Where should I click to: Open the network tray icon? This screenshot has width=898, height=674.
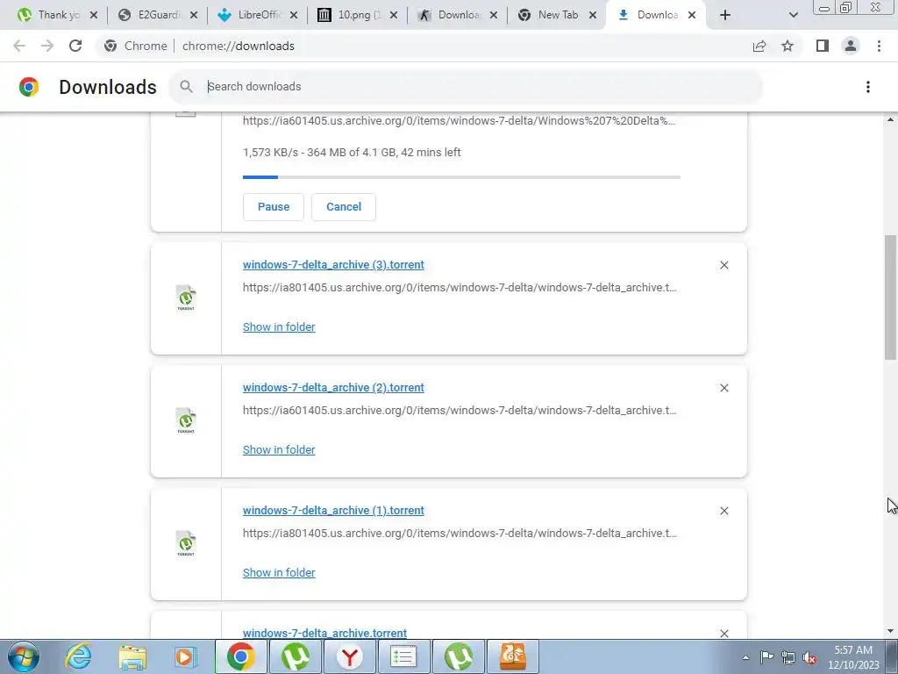point(788,657)
